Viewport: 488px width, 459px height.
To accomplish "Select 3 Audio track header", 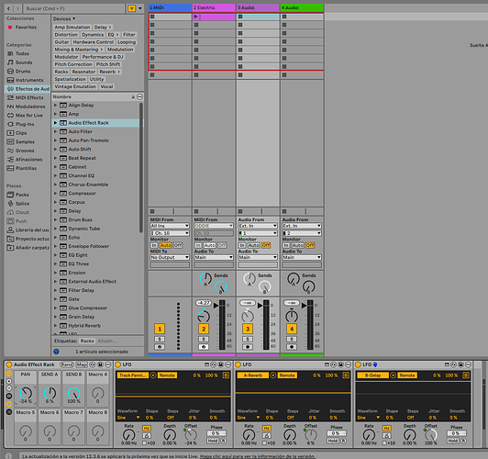I will coord(258,7).
